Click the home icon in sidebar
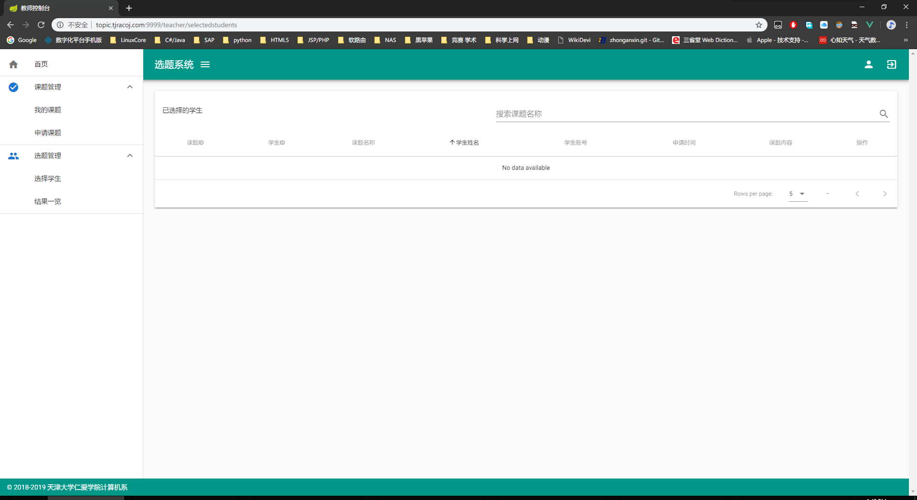The image size is (917, 500). 13,64
